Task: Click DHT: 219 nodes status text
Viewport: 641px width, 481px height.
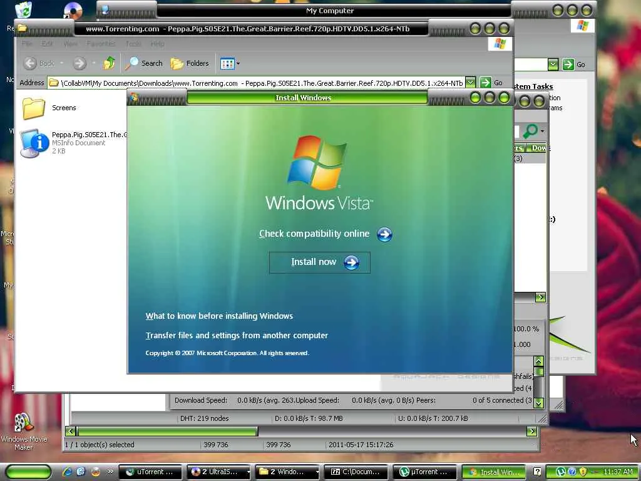Action: 205,418
